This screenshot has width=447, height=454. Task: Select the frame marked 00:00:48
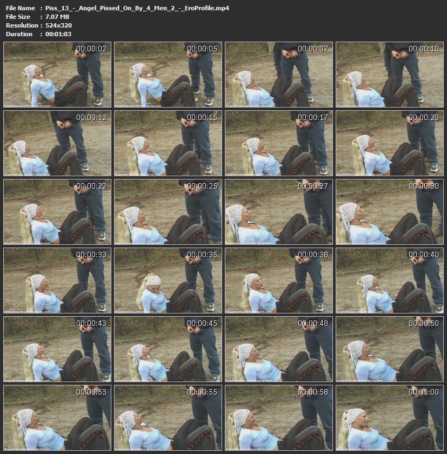point(279,349)
